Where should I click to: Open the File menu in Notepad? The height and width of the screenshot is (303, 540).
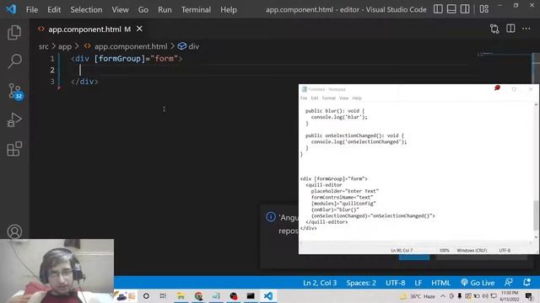pyautogui.click(x=304, y=98)
